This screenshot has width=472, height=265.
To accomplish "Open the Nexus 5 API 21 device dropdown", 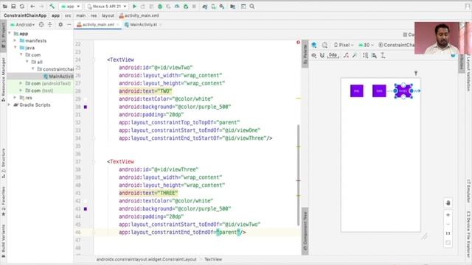I will click(x=107, y=7).
